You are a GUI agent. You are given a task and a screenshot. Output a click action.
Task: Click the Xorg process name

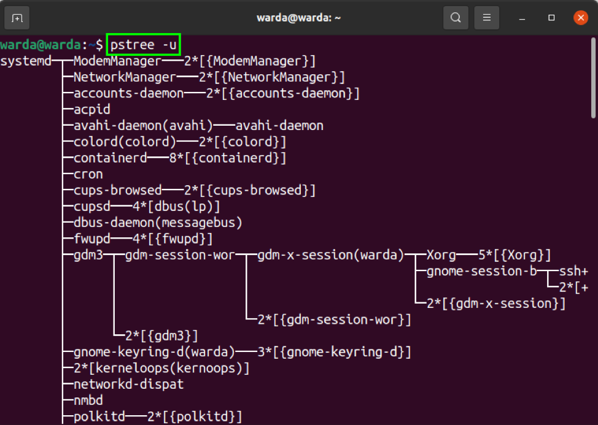[x=441, y=255]
